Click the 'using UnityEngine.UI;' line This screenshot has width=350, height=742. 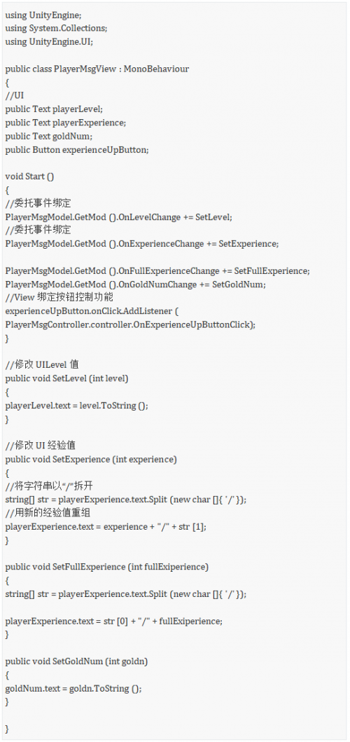point(49,42)
